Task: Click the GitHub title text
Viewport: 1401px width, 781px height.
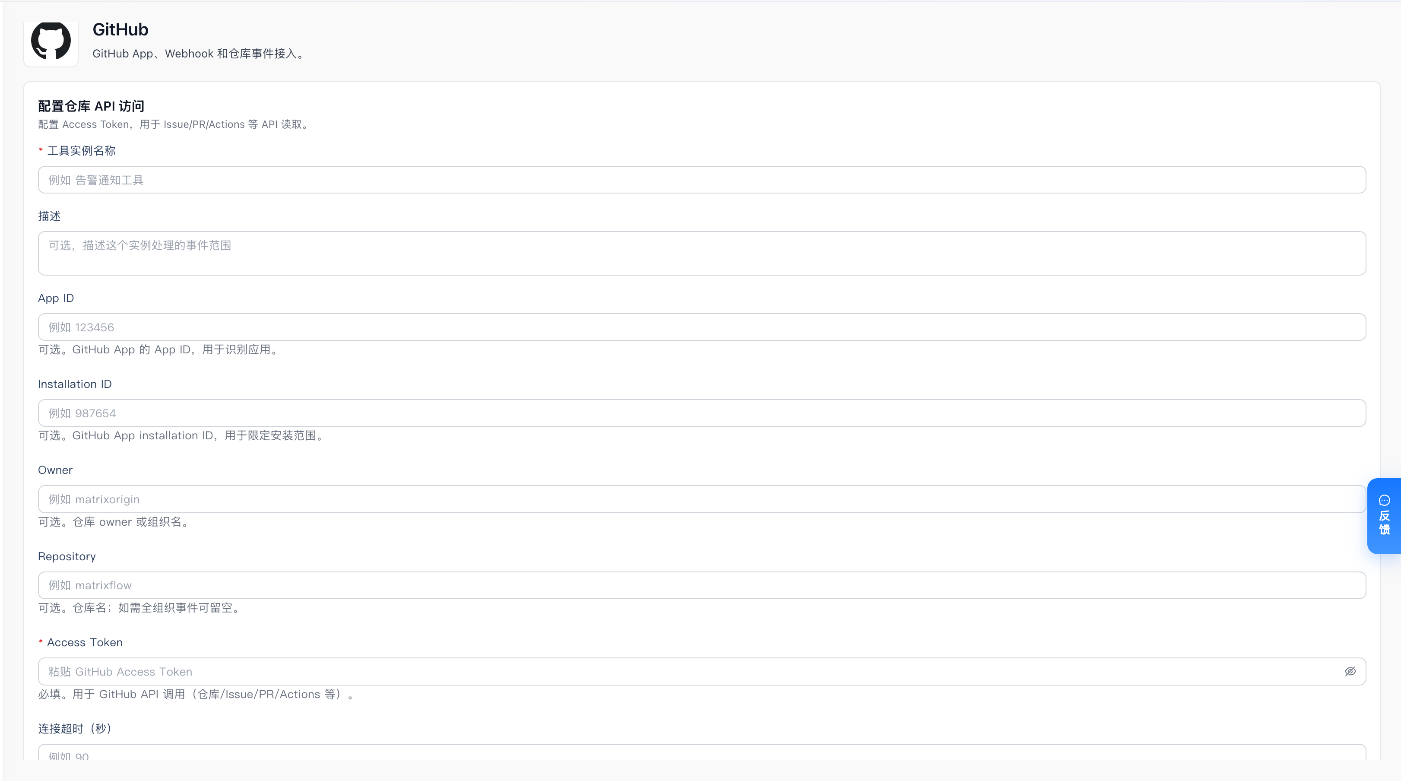Action: pos(120,29)
